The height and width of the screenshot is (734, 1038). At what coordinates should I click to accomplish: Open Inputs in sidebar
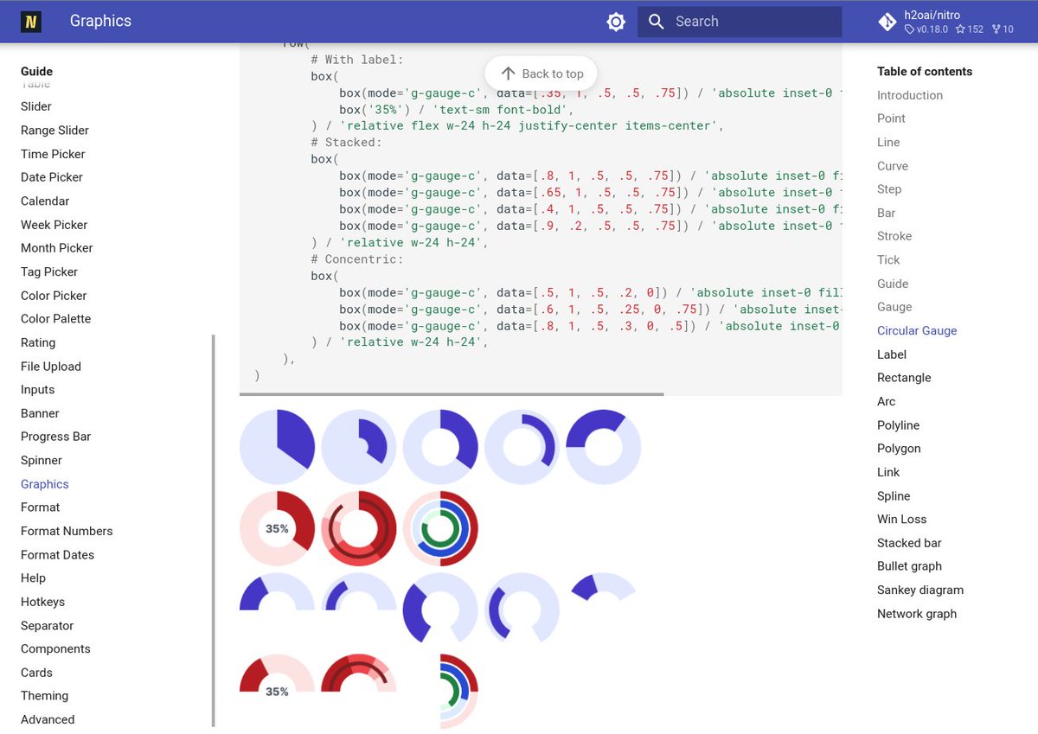point(37,390)
